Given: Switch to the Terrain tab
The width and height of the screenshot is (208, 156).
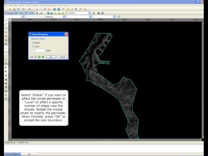Looking at the screenshot, I should 19,13.
